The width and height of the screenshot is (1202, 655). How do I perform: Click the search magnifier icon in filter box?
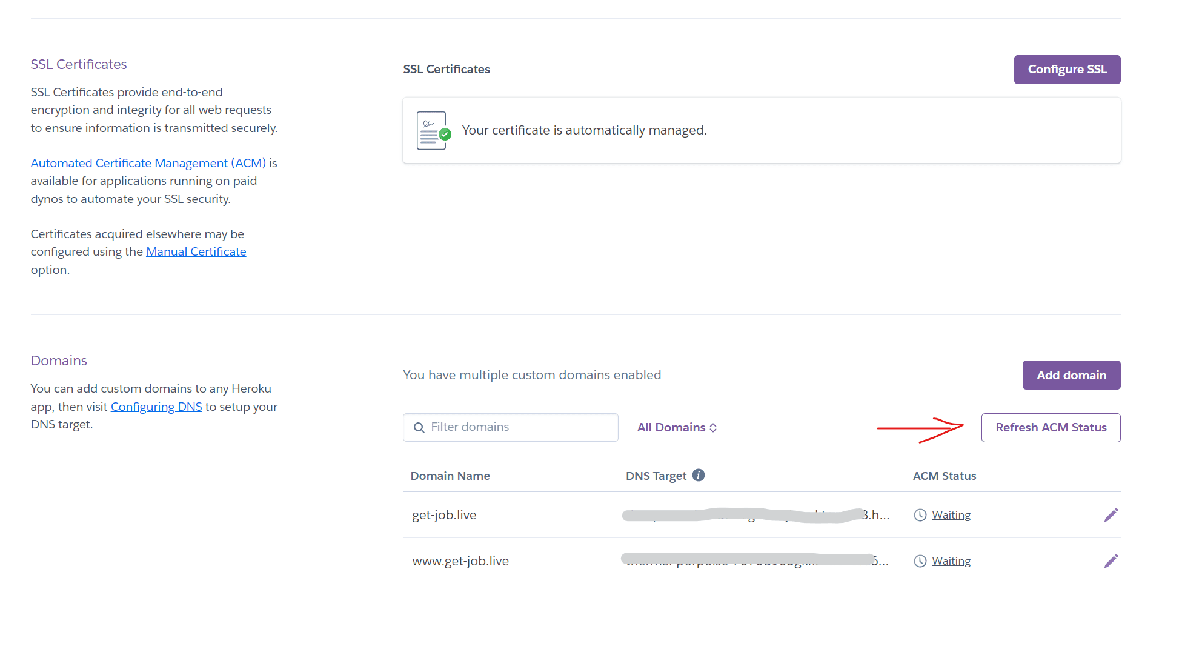[419, 428]
